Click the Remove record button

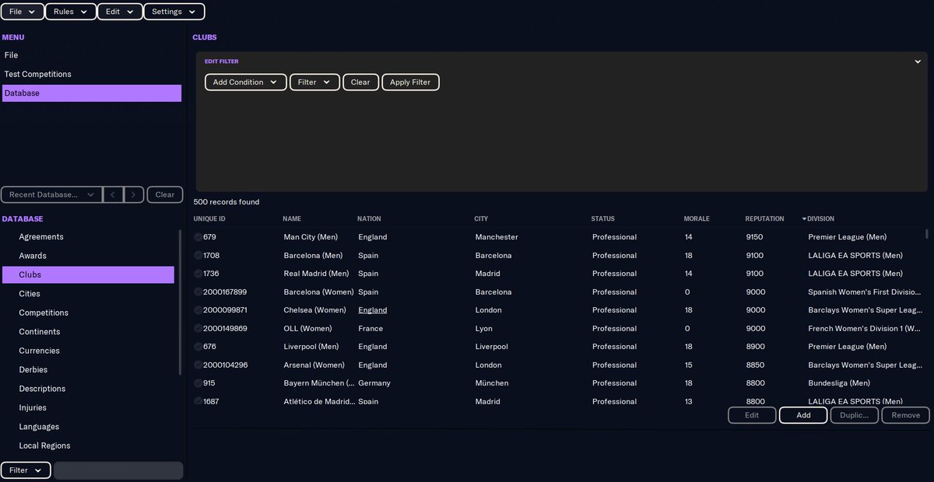pos(905,415)
